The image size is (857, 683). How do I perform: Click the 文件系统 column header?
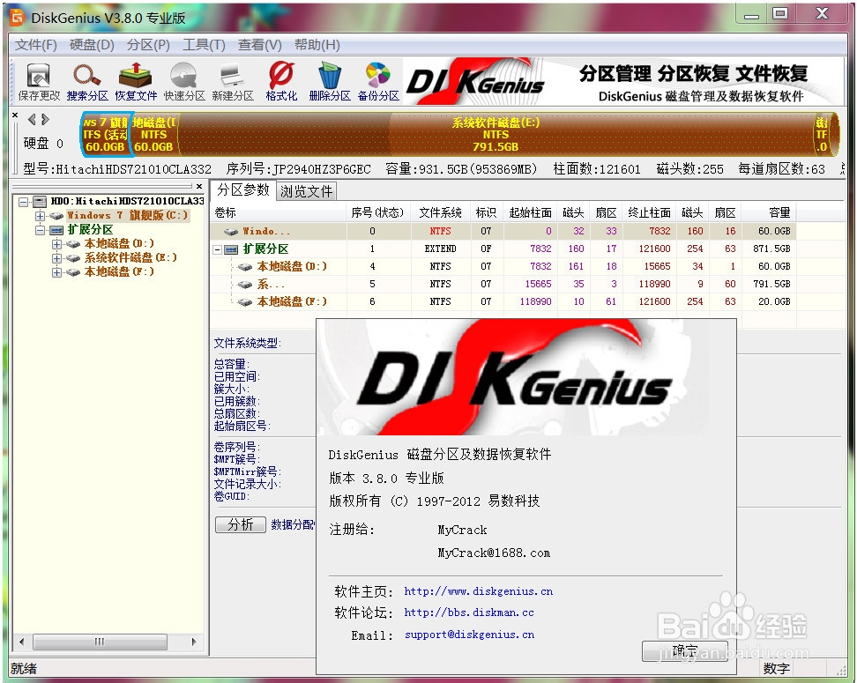(441, 212)
